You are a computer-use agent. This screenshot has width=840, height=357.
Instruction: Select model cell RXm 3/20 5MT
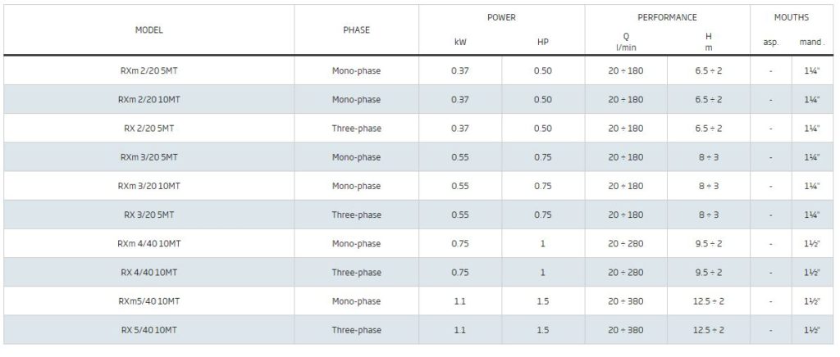tap(149, 157)
